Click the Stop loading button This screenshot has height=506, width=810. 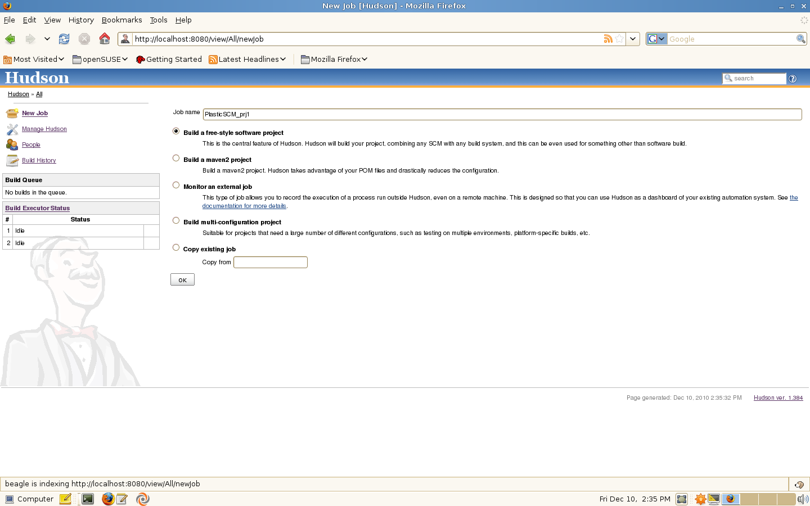(84, 39)
